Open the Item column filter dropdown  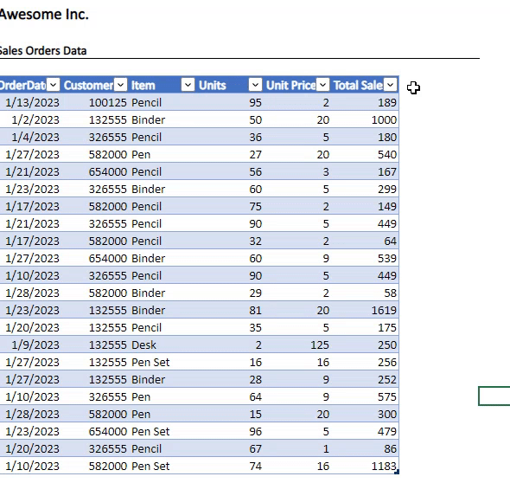188,85
